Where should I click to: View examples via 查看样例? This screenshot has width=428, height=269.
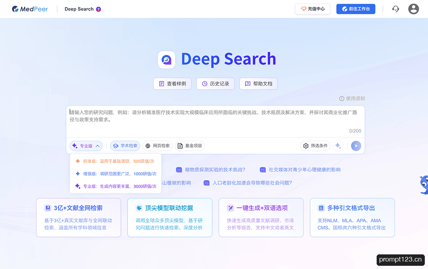click(172, 84)
